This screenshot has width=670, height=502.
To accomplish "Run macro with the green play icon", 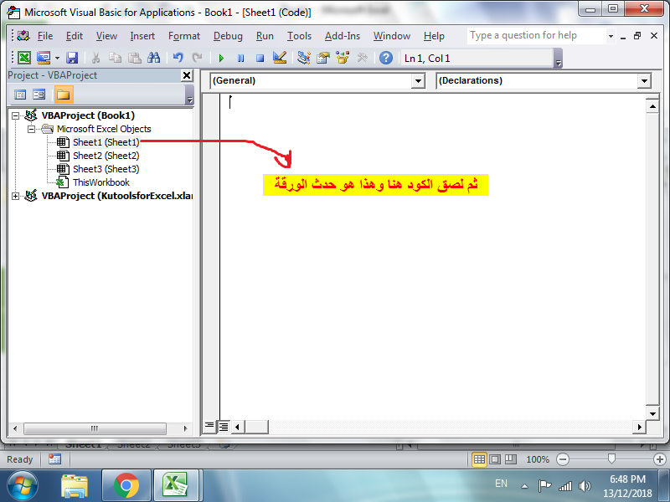I will (x=221, y=58).
